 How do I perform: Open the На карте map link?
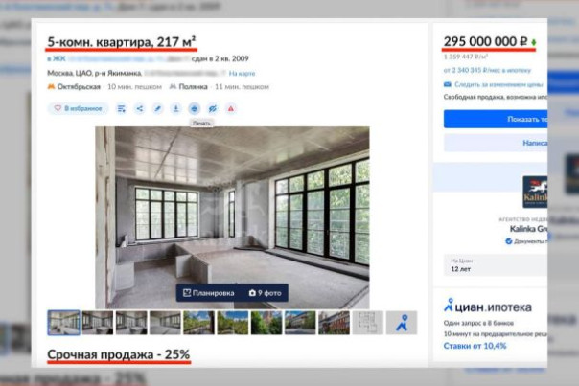tap(242, 73)
